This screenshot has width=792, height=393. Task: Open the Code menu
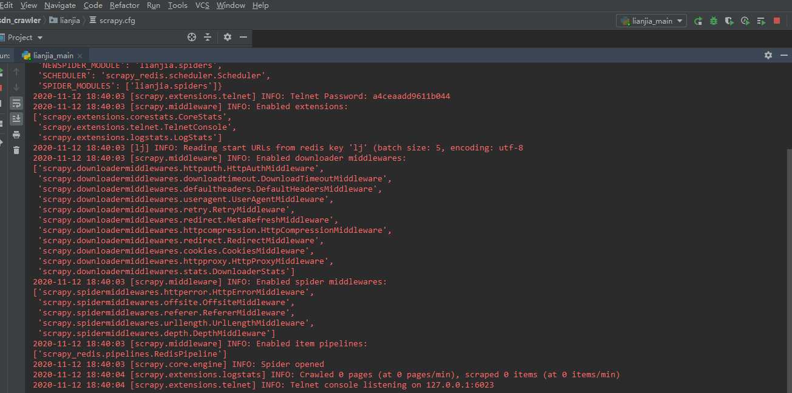(x=93, y=5)
